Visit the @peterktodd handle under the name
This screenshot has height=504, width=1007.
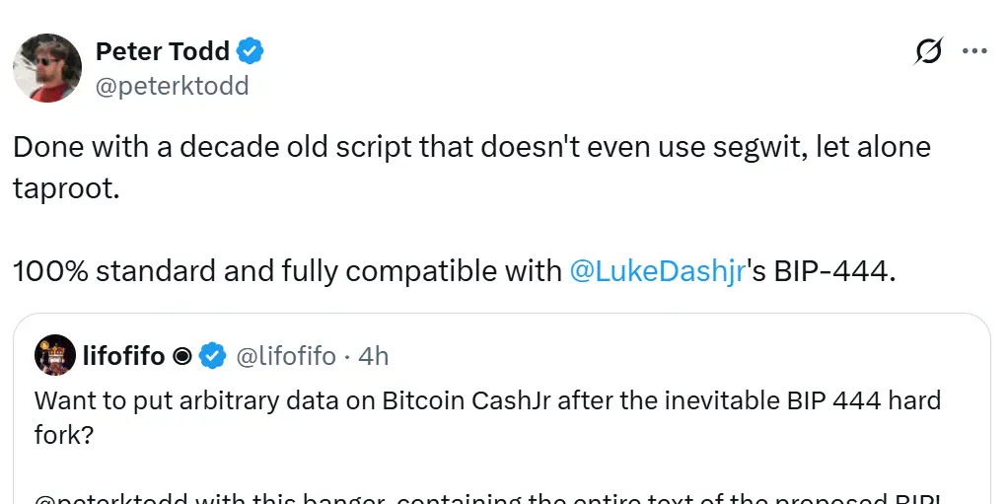pyautogui.click(x=172, y=86)
